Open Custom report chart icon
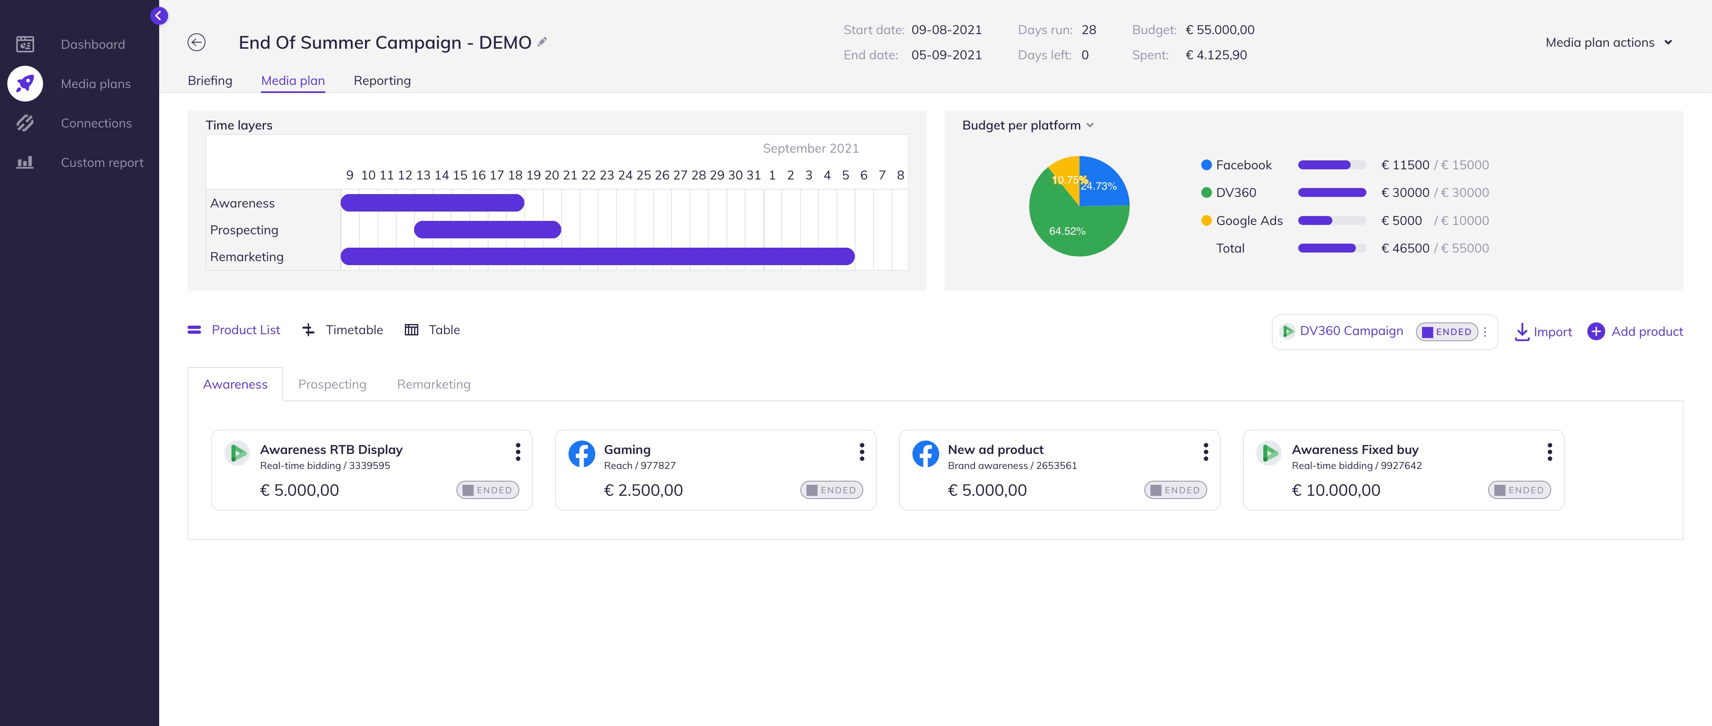The width and height of the screenshot is (1712, 726). (x=25, y=162)
